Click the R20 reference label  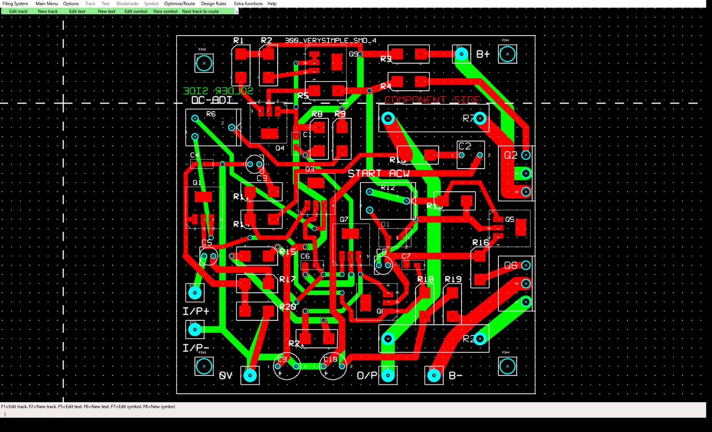pos(287,307)
